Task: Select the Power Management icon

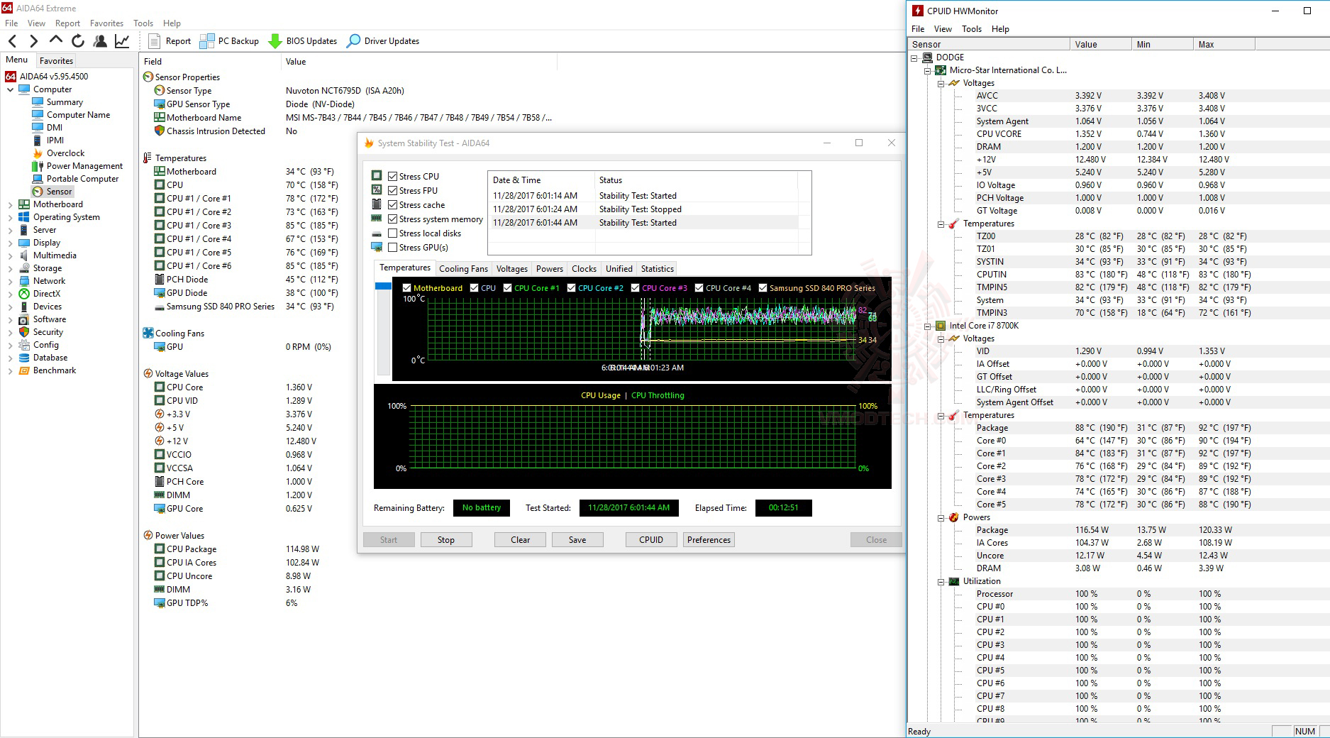Action: (x=38, y=166)
